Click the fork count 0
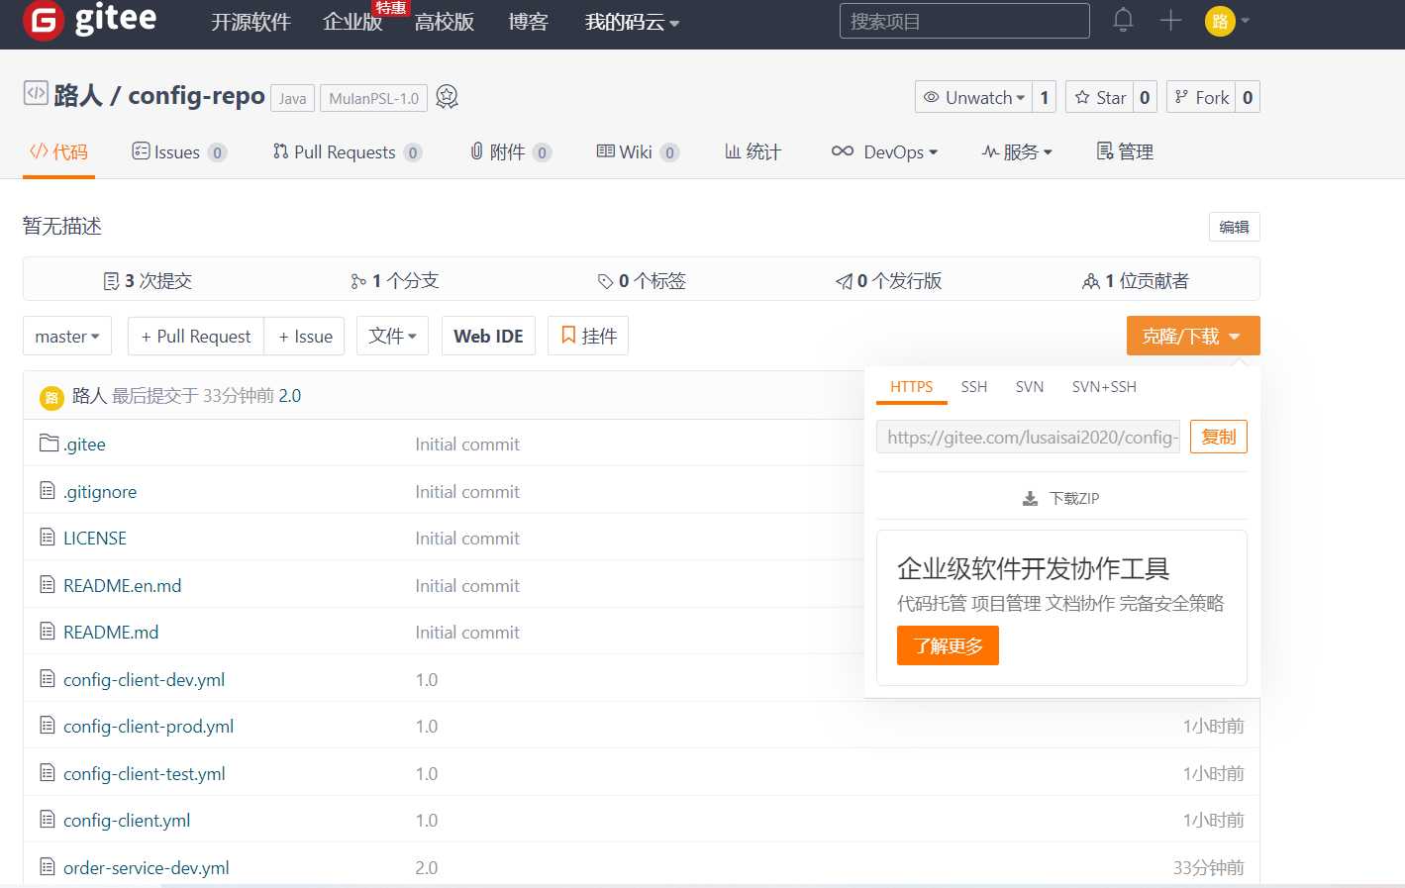The image size is (1405, 888). 1248,97
